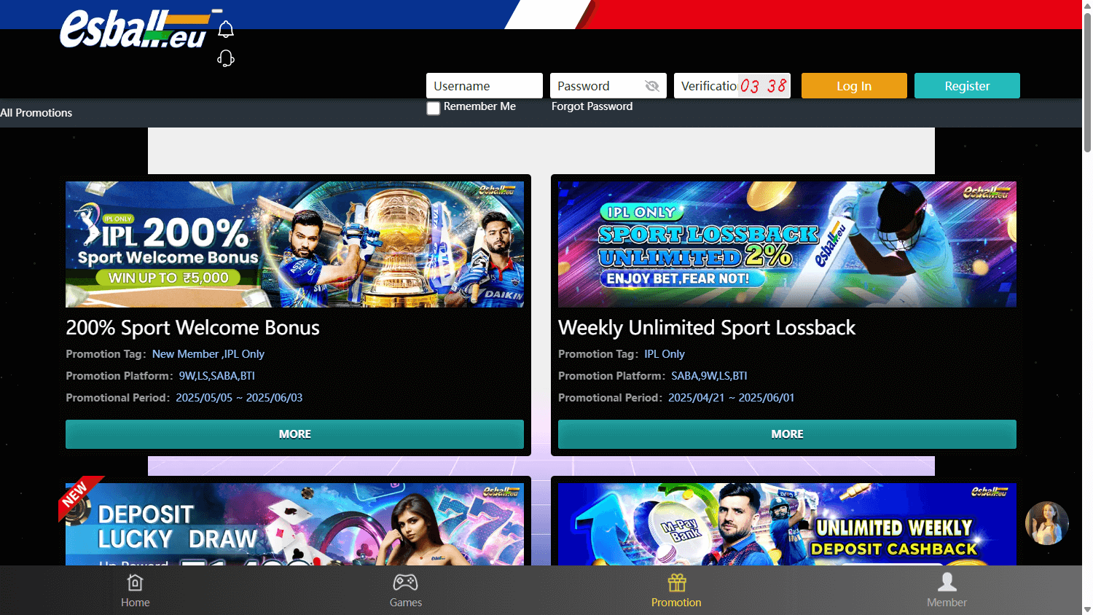Open the floating live-chat hostess avatar

coord(1047,523)
